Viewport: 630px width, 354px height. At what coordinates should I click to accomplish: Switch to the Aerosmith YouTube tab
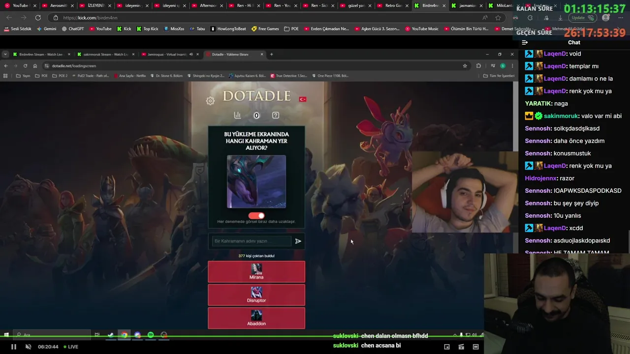(x=58, y=5)
